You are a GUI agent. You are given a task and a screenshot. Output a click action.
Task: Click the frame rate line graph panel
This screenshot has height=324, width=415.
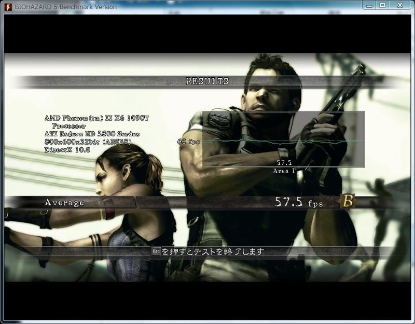[284, 139]
